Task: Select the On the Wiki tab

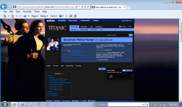Action: [74, 27]
